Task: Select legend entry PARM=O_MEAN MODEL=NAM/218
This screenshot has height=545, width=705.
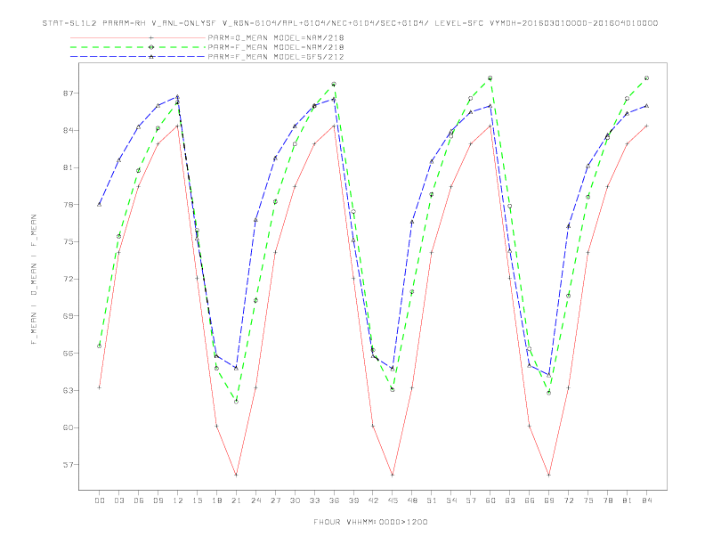Action: (276, 37)
